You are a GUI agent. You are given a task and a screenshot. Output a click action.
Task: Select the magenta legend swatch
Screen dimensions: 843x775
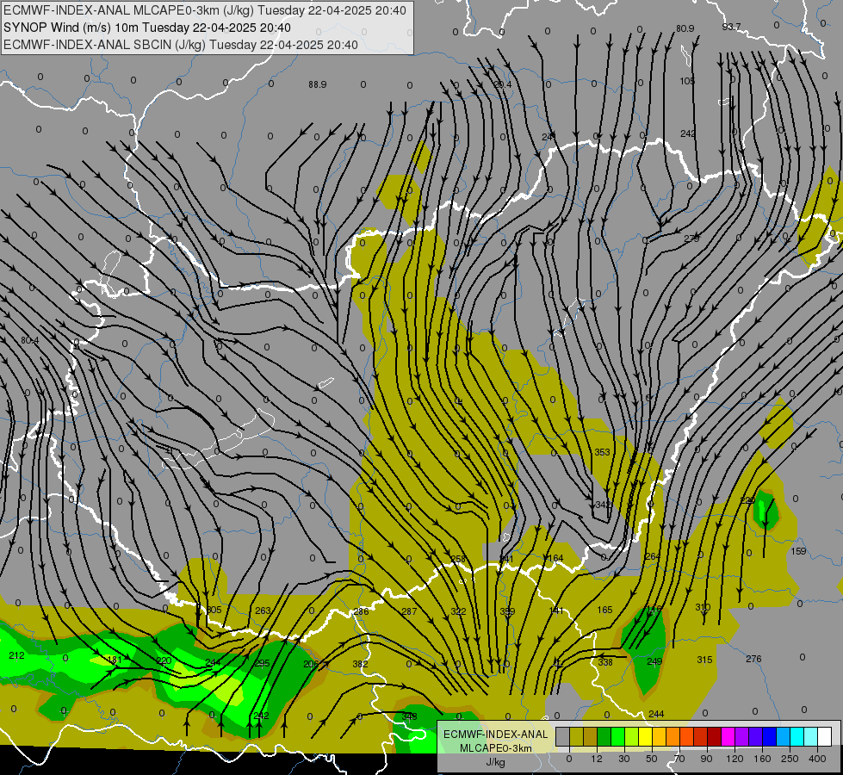point(728,736)
